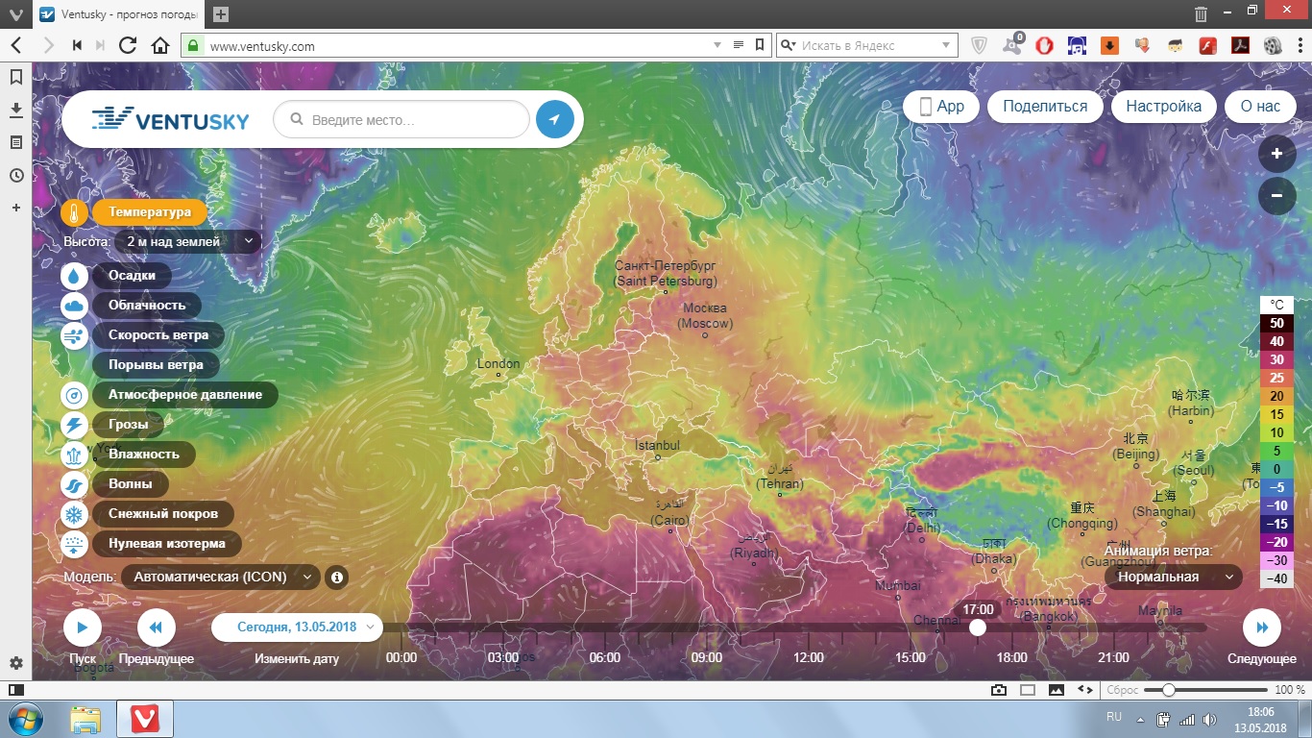
Task: Click the 'Введите место' search field
Action: 413,120
